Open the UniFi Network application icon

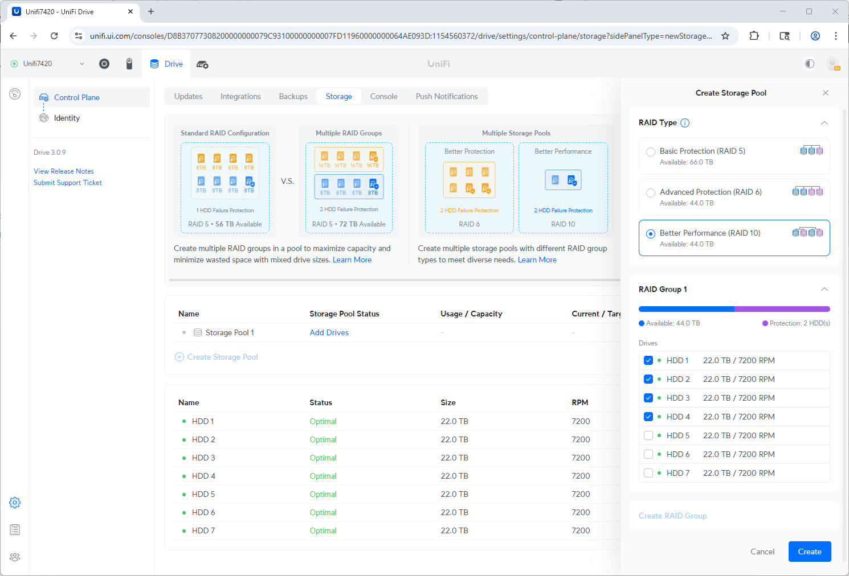(104, 64)
